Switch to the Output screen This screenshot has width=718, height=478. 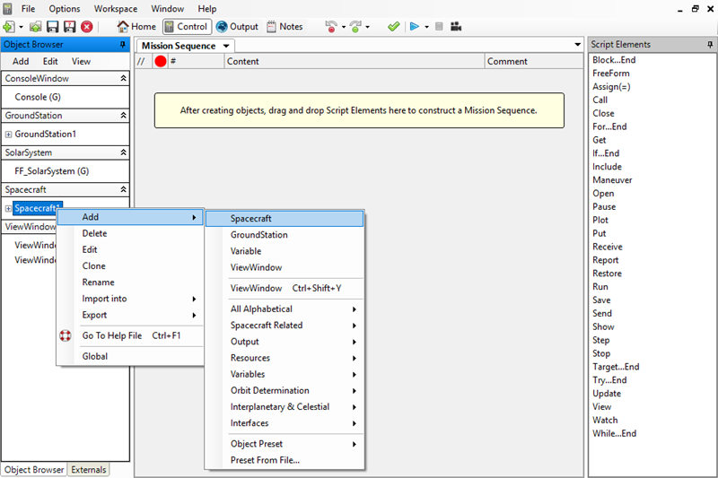coord(237,27)
